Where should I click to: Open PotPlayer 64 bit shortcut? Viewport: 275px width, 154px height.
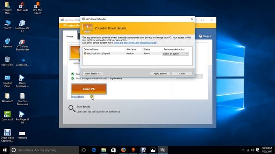point(22,117)
